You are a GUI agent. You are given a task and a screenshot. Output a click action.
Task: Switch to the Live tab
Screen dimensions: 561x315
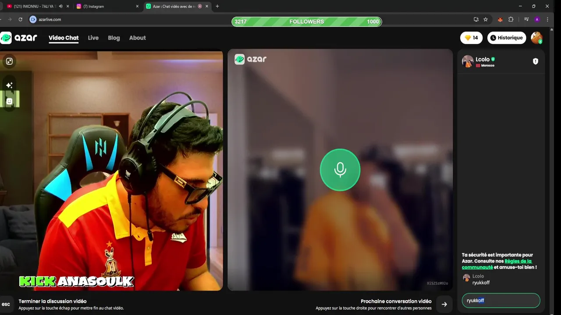point(93,38)
